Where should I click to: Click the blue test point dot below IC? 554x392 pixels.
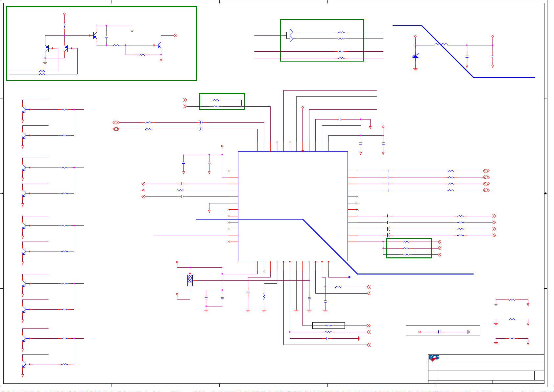[x=349, y=277]
